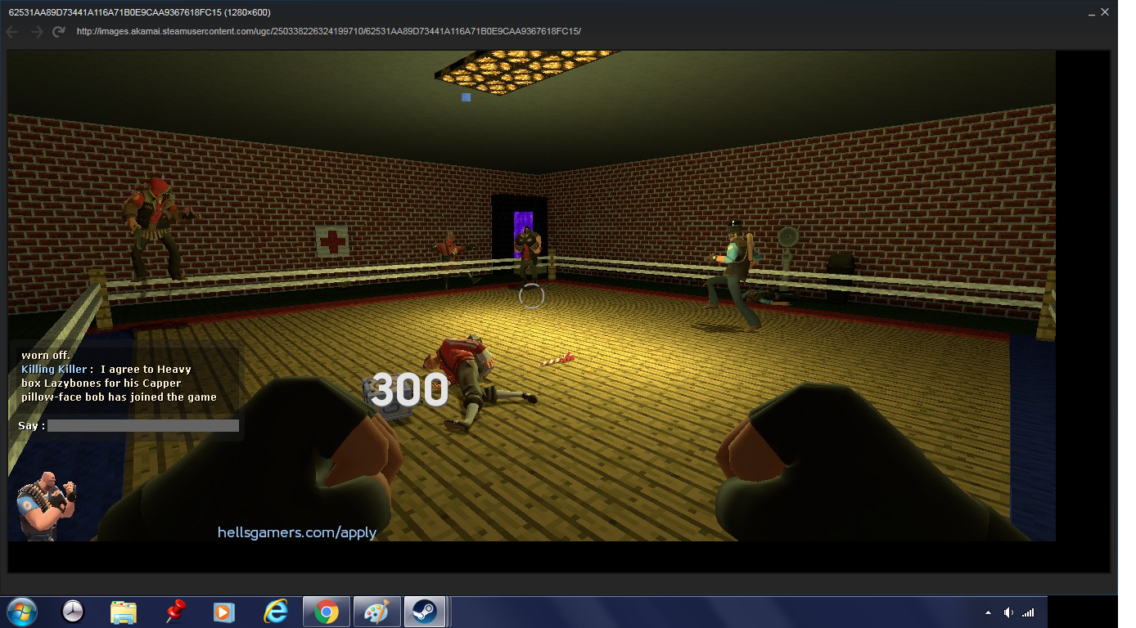This screenshot has height=628, width=1136.
Task: Open Windows Media Player from taskbar
Action: [223, 612]
